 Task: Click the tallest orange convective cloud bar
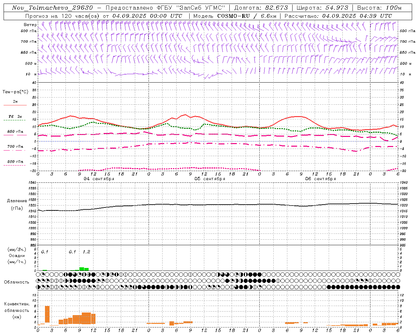47,314
